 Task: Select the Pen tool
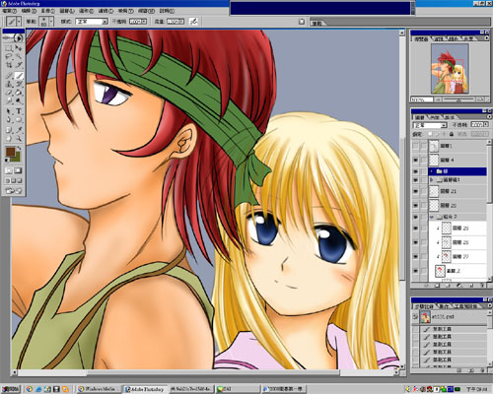[x=9, y=120]
